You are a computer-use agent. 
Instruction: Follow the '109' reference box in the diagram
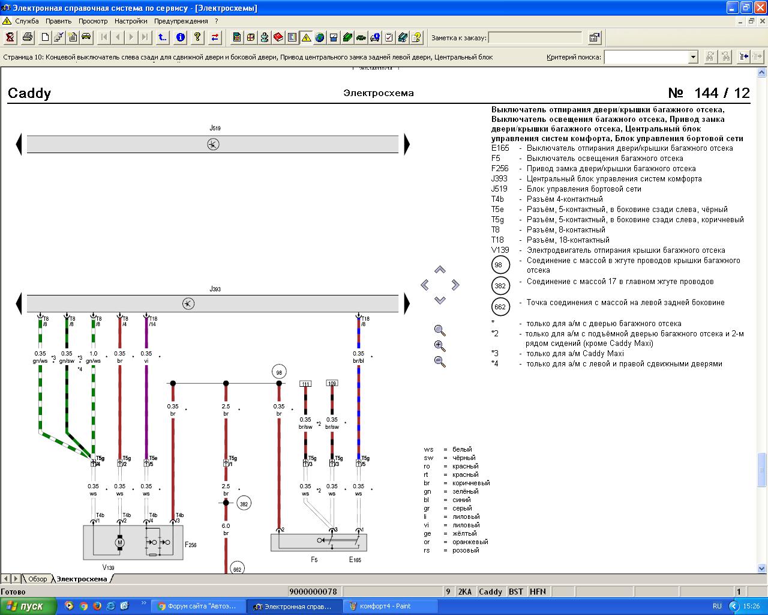pyautogui.click(x=332, y=383)
